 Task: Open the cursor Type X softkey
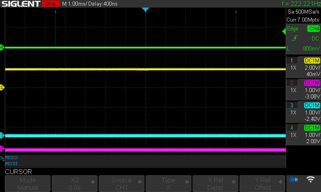point(168,184)
